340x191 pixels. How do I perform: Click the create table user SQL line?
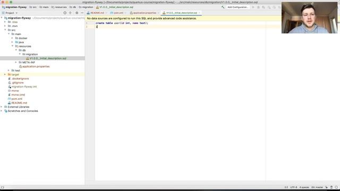coord(122,23)
